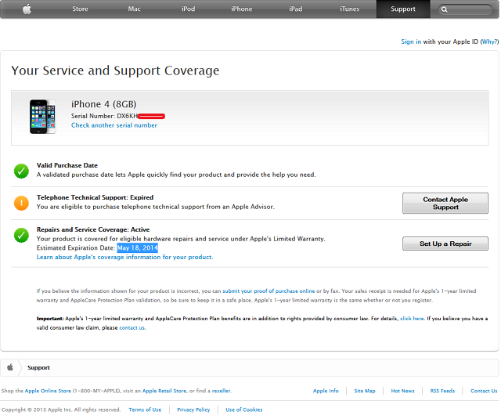Open the contact us link
The width and height of the screenshot is (501, 415).
pos(132,328)
